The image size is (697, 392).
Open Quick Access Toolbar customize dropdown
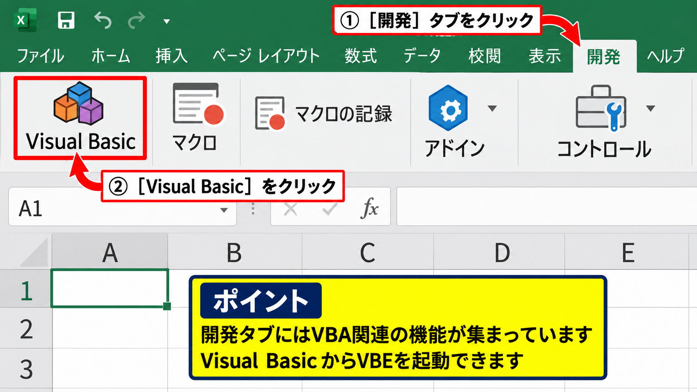click(x=167, y=22)
